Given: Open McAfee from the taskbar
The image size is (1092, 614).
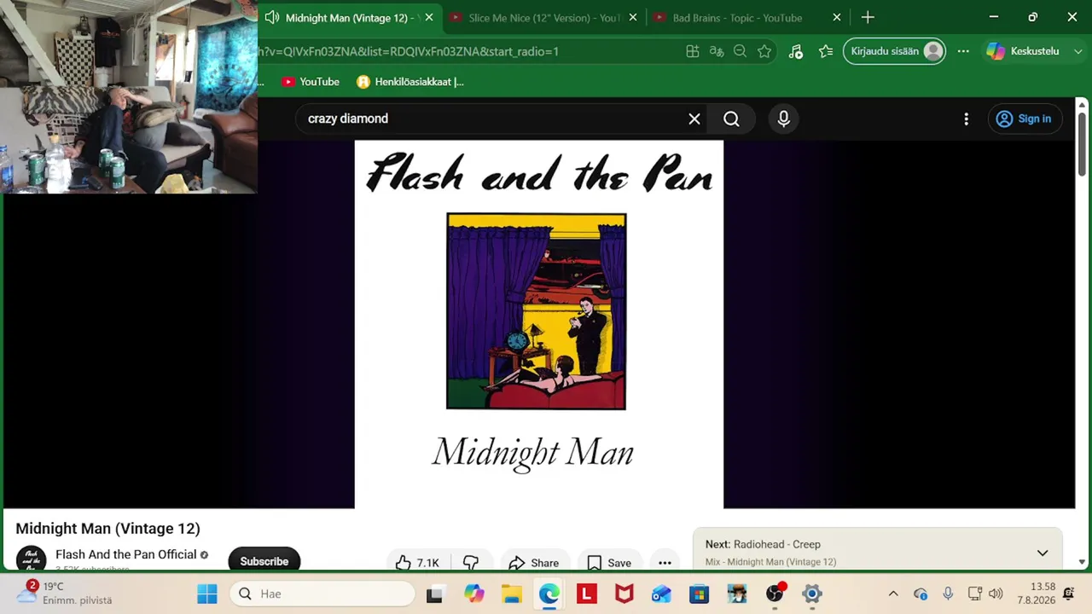Looking at the screenshot, I should pos(624,594).
